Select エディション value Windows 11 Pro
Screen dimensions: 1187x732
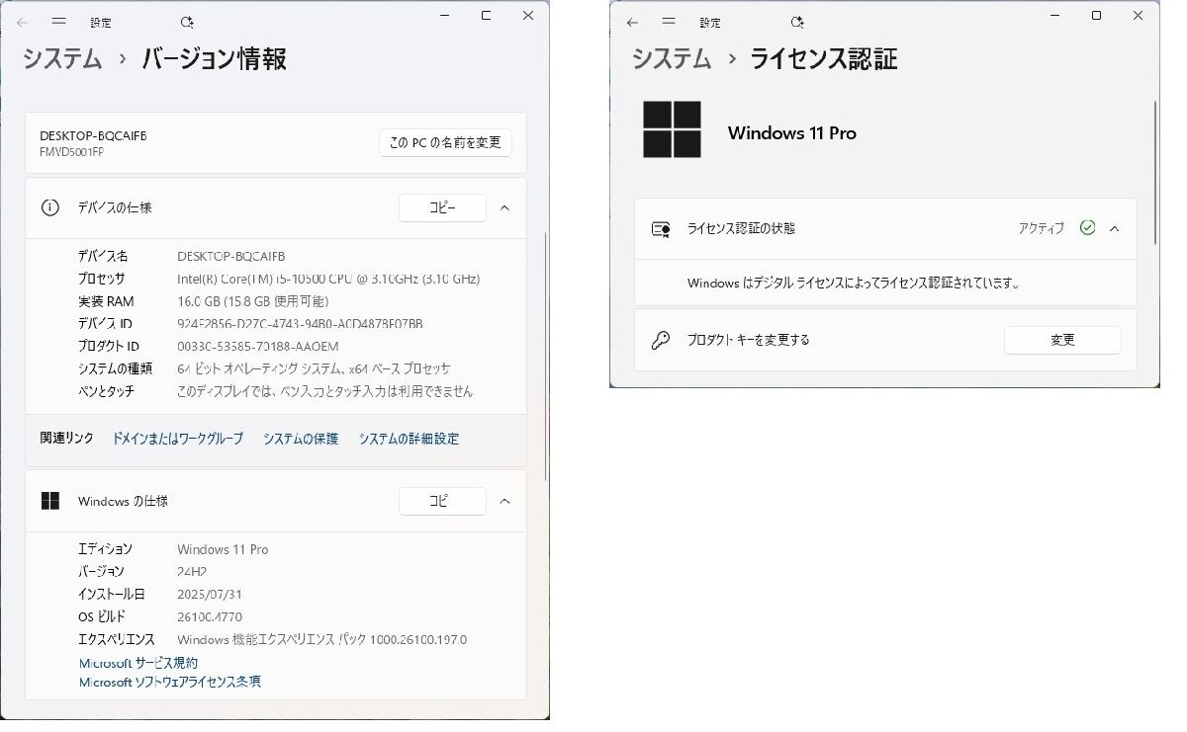[x=223, y=549]
